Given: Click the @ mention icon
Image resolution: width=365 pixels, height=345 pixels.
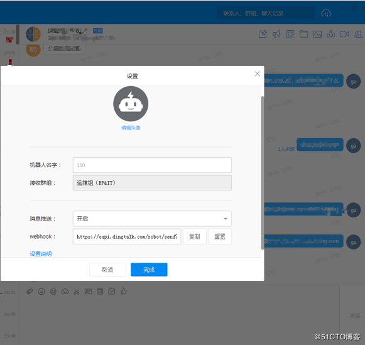Looking at the screenshot, I should tap(53, 292).
